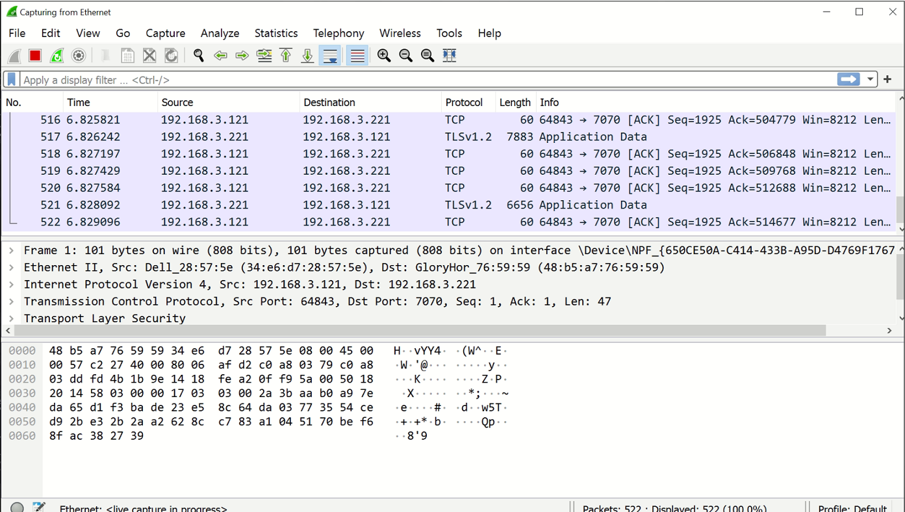Image resolution: width=905 pixels, height=512 pixels.
Task: Open the find packet magnifier tool
Action: pos(199,56)
